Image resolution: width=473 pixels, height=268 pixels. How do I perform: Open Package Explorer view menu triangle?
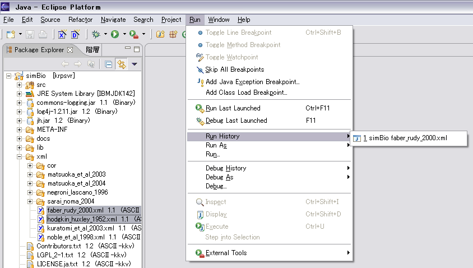(x=135, y=64)
